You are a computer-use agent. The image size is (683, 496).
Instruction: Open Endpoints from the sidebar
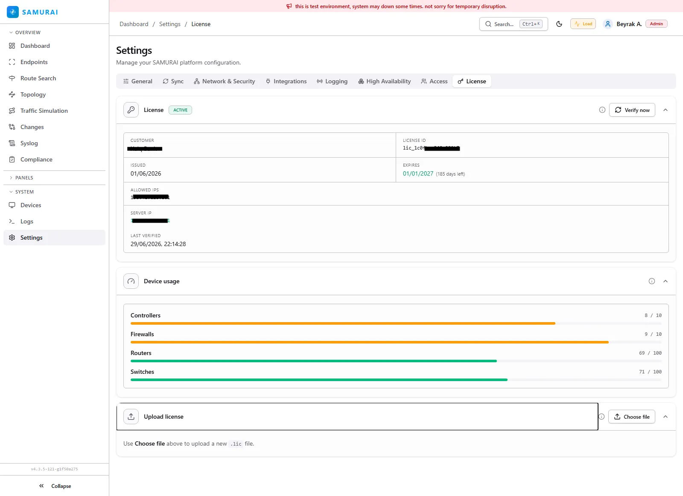click(54, 62)
